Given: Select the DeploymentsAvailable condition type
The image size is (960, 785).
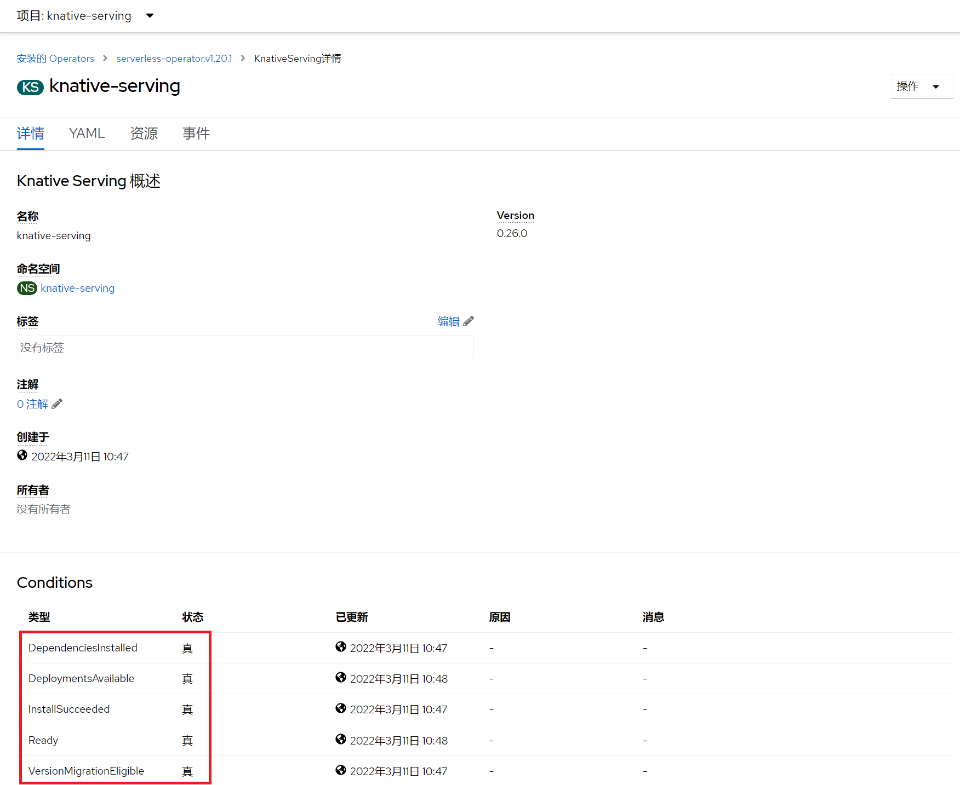Looking at the screenshot, I should click(x=81, y=679).
